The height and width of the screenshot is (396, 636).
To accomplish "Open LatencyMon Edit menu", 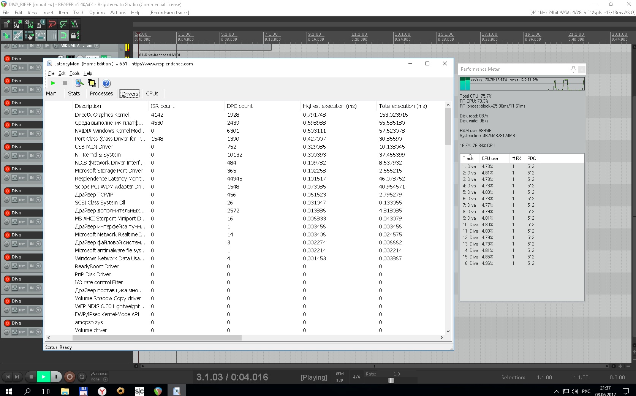I will [62, 73].
